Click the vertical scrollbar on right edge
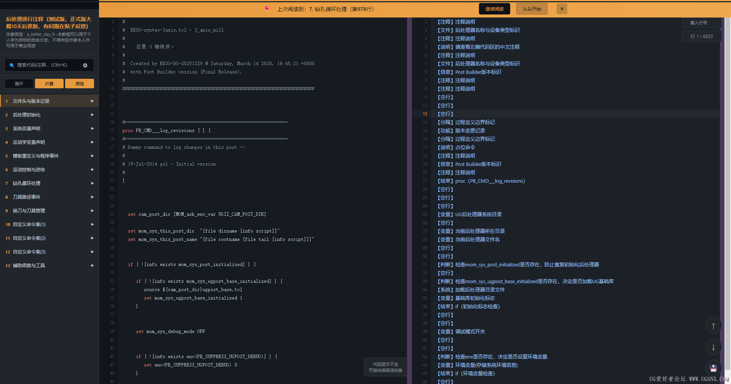Screen dimensions: 731x384 click(x=728, y=190)
